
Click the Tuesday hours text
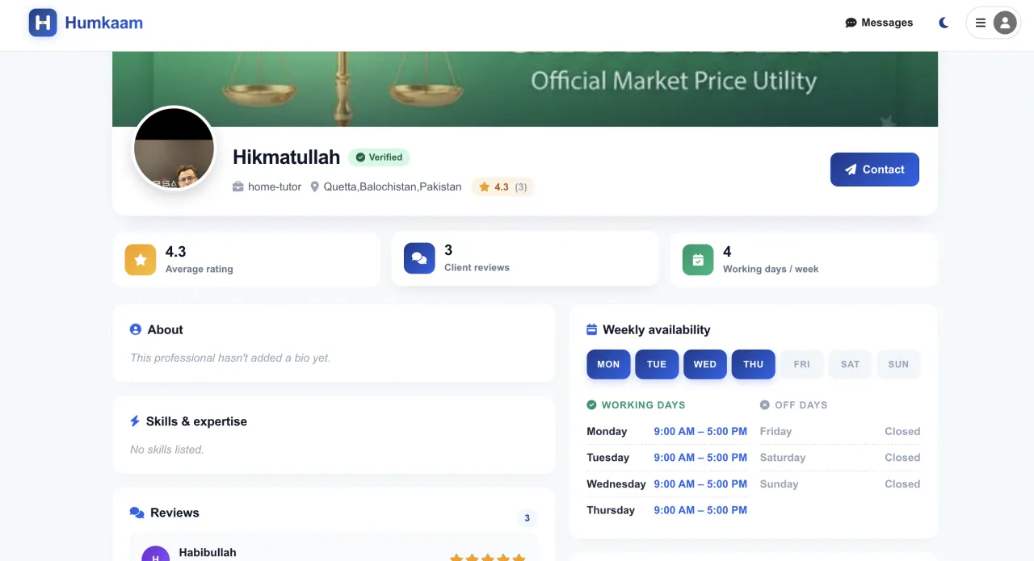pos(700,458)
